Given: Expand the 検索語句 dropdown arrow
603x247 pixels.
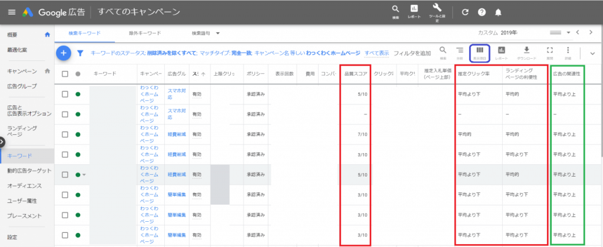Looking at the screenshot, I should [218, 33].
